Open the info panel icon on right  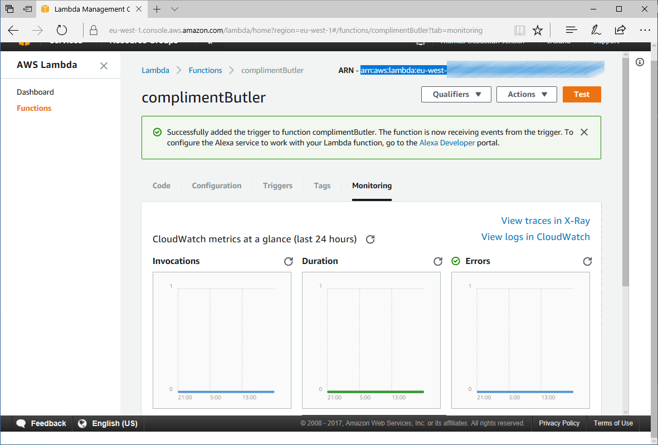pos(640,62)
